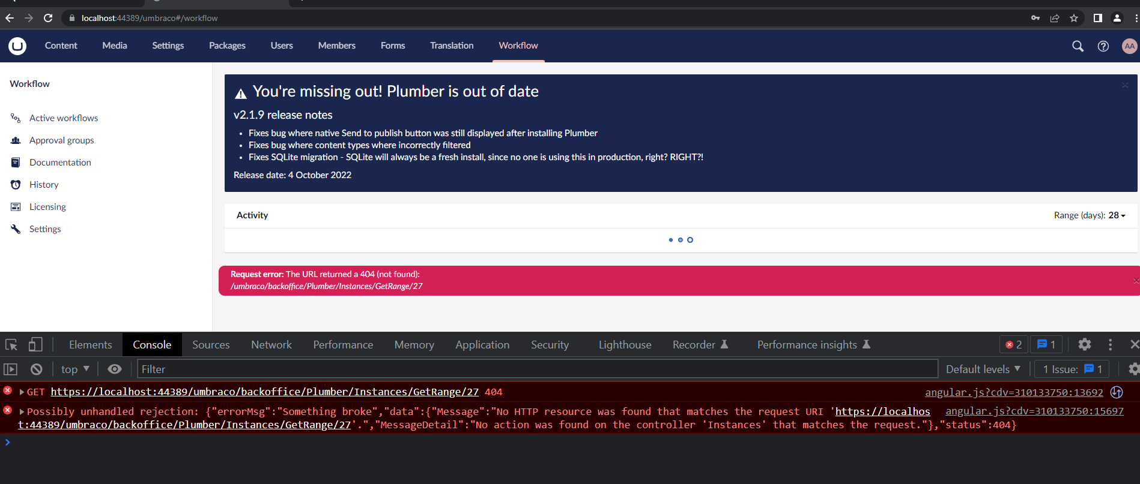Screen dimensions: 1140x484
Task: Switch to the Lighthouse DevTools tab
Action: click(x=625, y=345)
